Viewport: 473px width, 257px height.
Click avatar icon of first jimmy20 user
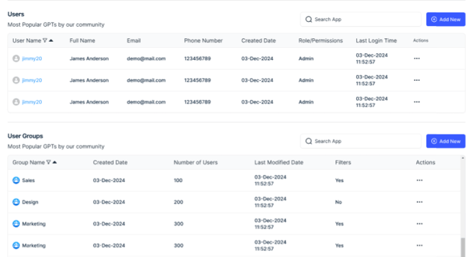[x=16, y=59]
